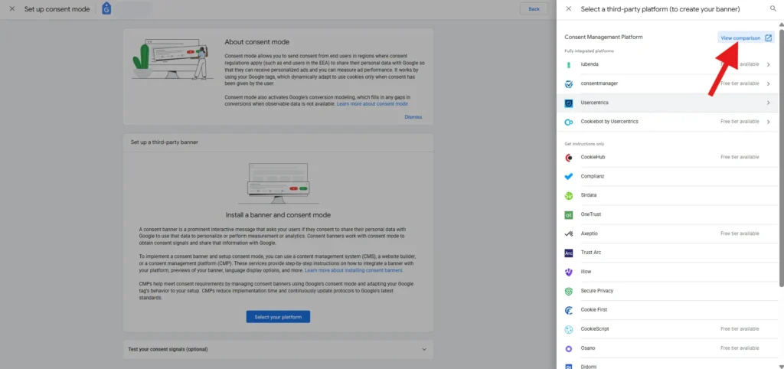Click the Osano logo icon
784x369 pixels.
tap(569, 348)
